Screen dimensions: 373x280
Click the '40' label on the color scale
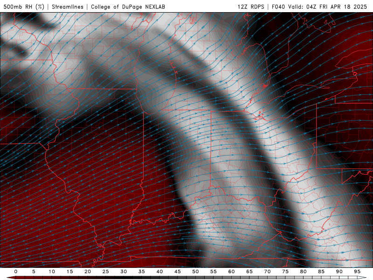159,272
